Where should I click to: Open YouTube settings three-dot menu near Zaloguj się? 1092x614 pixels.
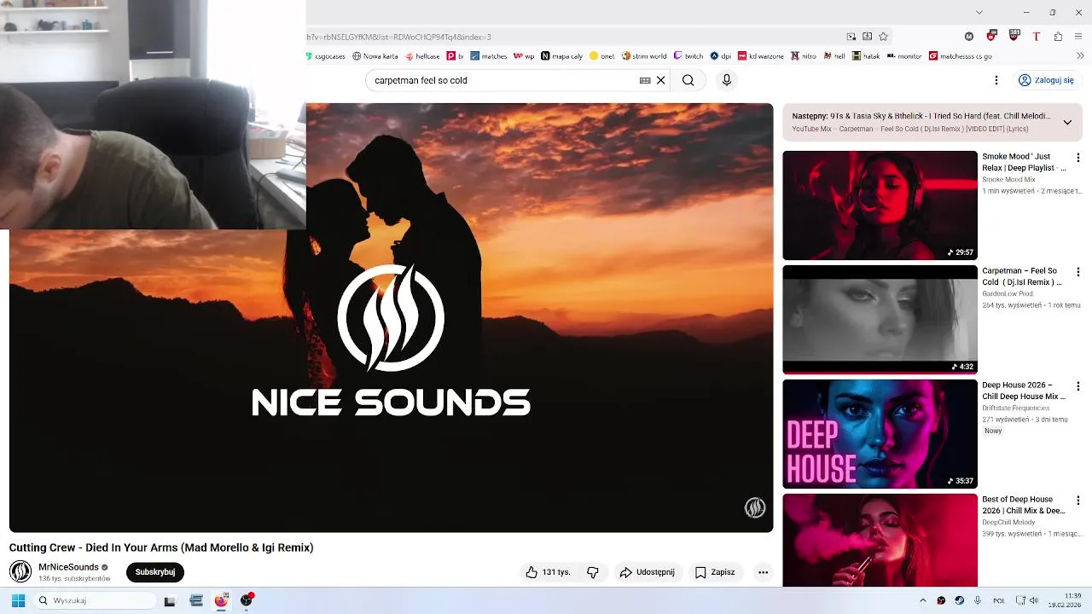pos(996,80)
